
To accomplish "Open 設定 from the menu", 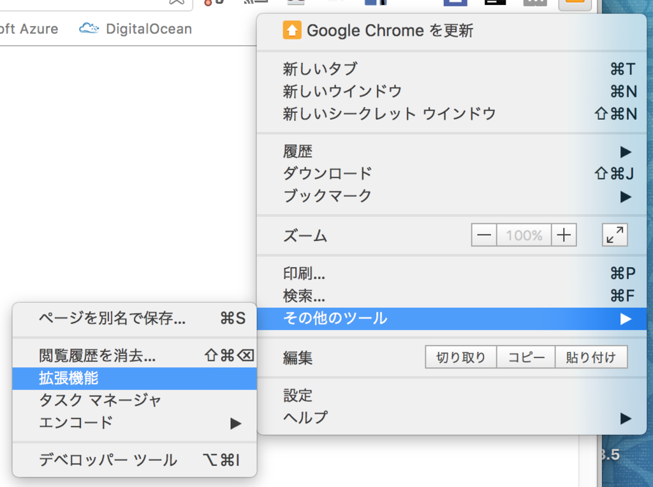I will (x=451, y=395).
